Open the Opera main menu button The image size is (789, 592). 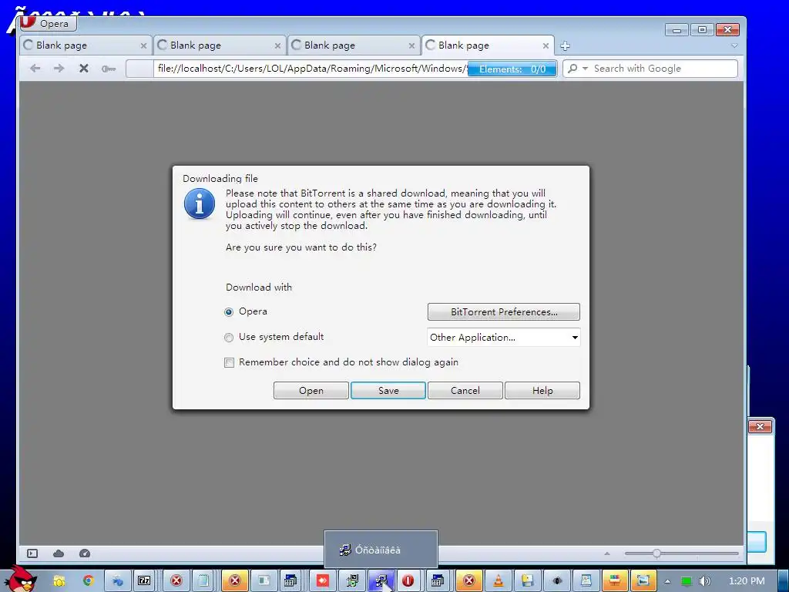[49, 23]
